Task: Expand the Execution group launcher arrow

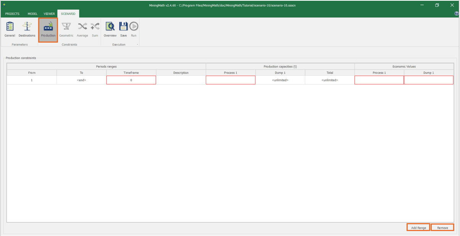Action: coord(137,45)
